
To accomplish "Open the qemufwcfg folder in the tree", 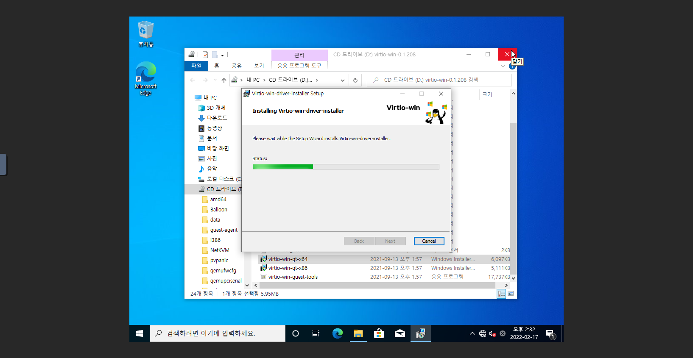I will click(x=219, y=270).
